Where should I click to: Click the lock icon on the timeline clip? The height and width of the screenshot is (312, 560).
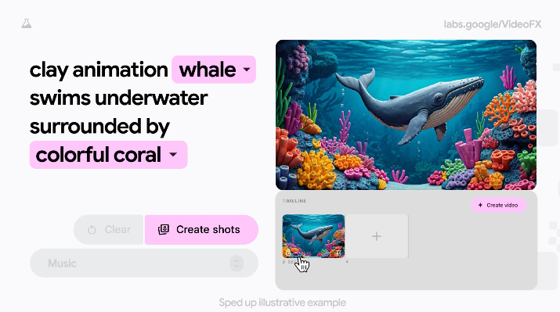click(x=288, y=253)
